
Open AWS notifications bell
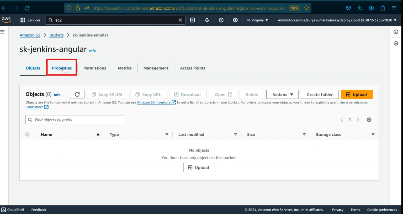pos(207,20)
